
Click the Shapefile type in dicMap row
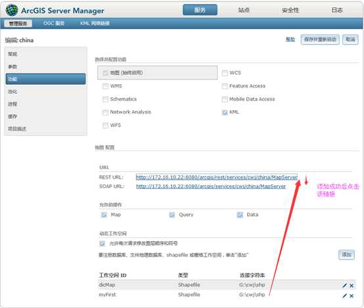[x=189, y=285]
